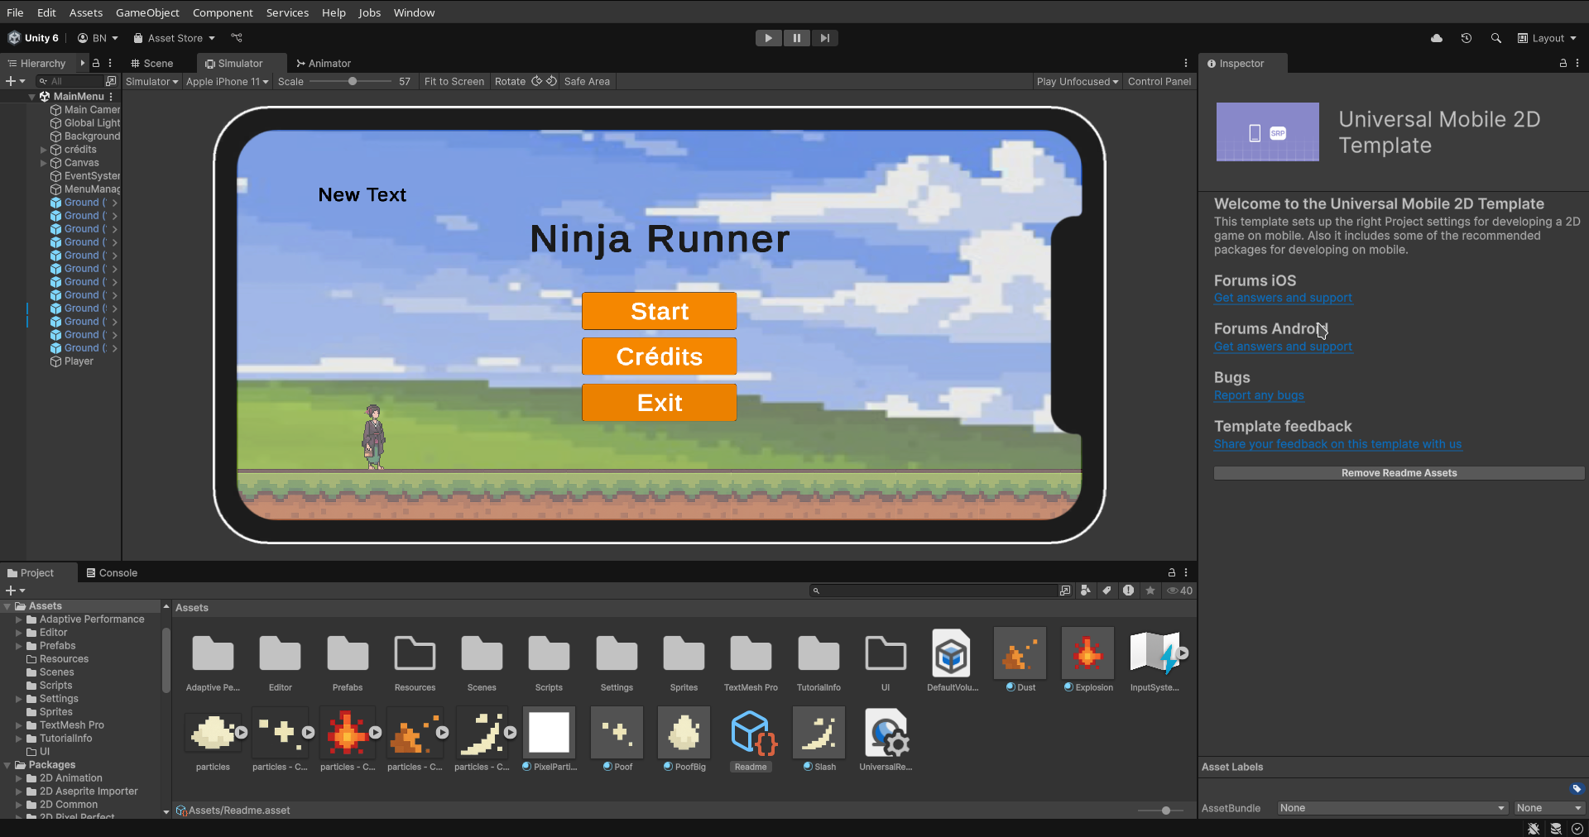Open Unity Cloud services via cloud icon
This screenshot has width=1589, height=837.
(x=1437, y=38)
